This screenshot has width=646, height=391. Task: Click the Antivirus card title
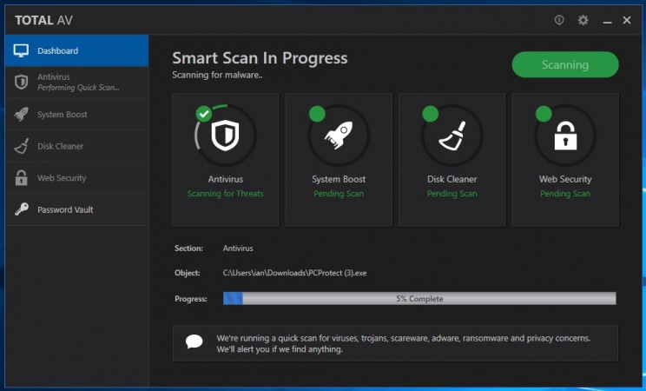click(x=226, y=179)
